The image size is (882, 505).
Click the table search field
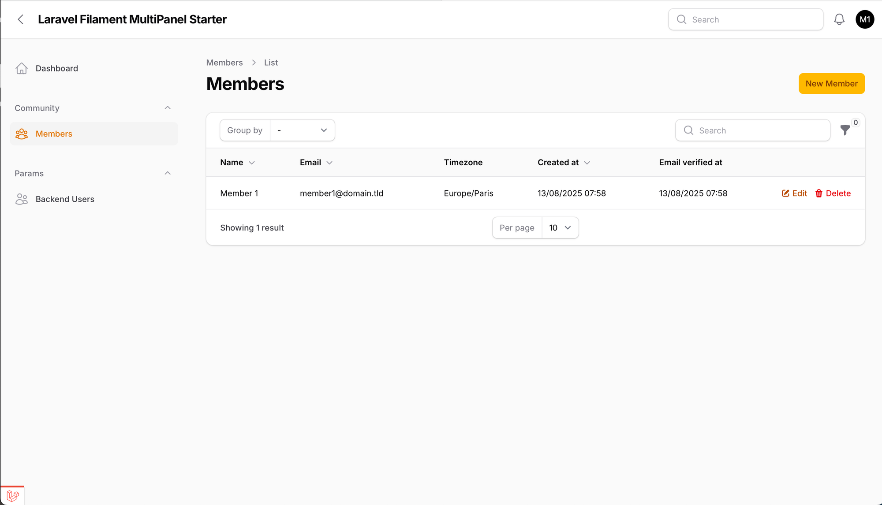pos(752,130)
